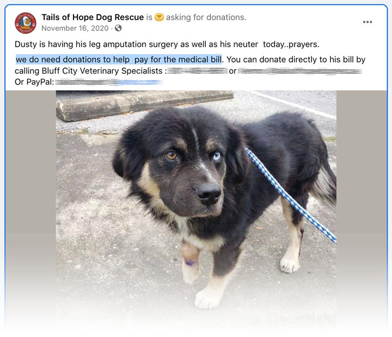Click the blue checkered leash in the photo
392x337 pixels.
tap(290, 195)
